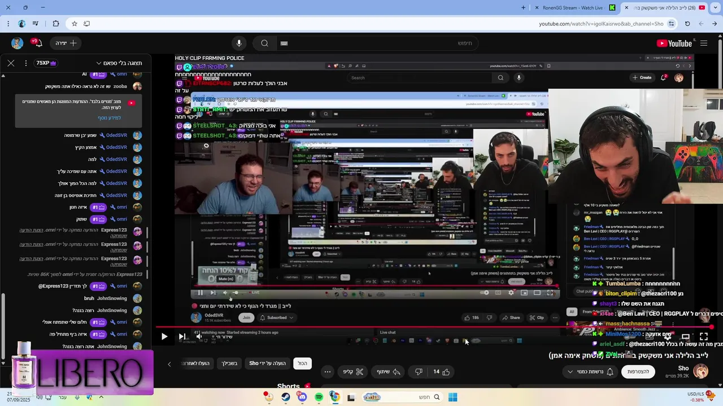
Task: Reload the page in the browser
Action: tap(687, 24)
